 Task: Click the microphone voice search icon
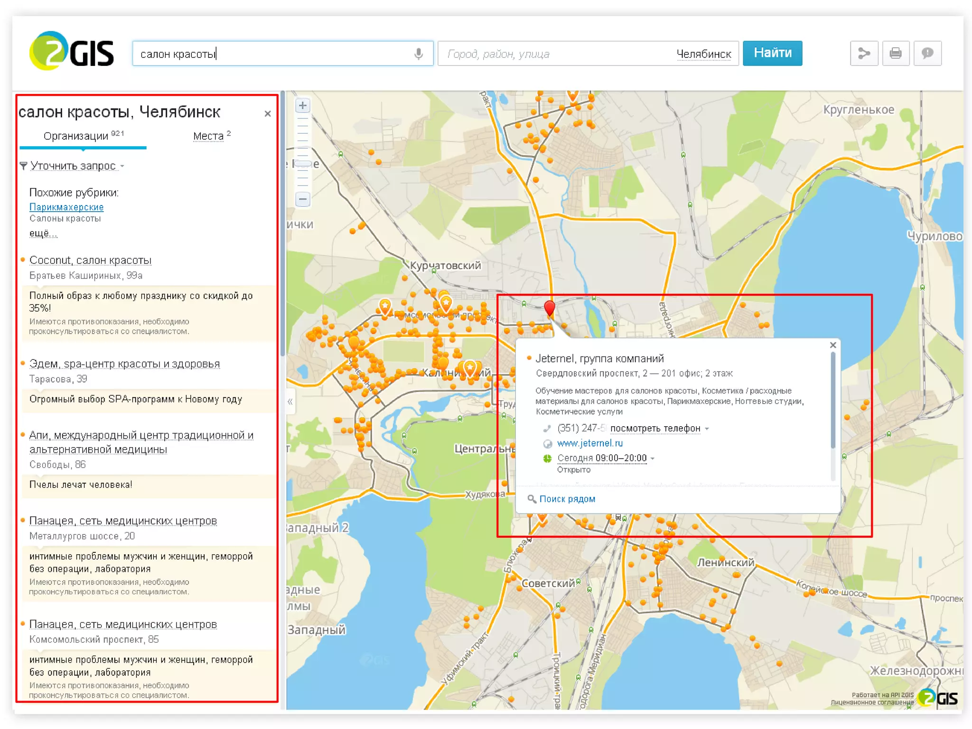click(x=418, y=54)
